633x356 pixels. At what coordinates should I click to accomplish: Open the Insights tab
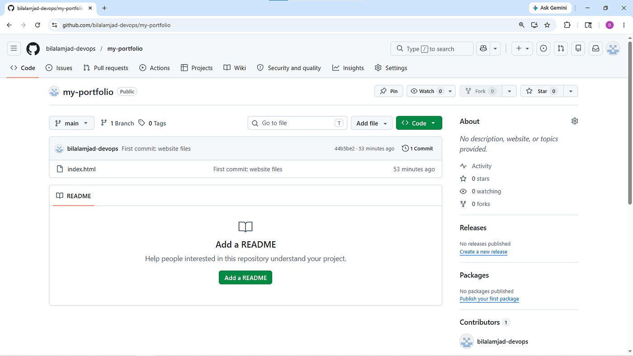[348, 68]
